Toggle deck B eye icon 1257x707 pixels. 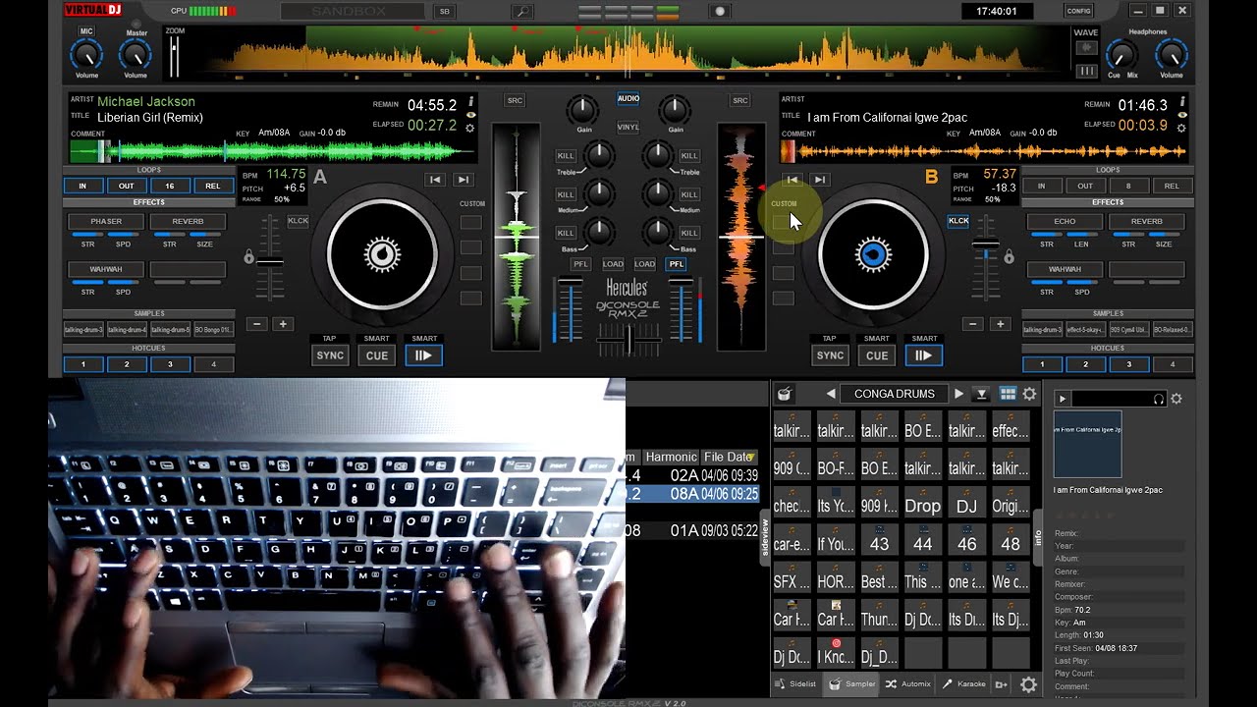point(1181,115)
